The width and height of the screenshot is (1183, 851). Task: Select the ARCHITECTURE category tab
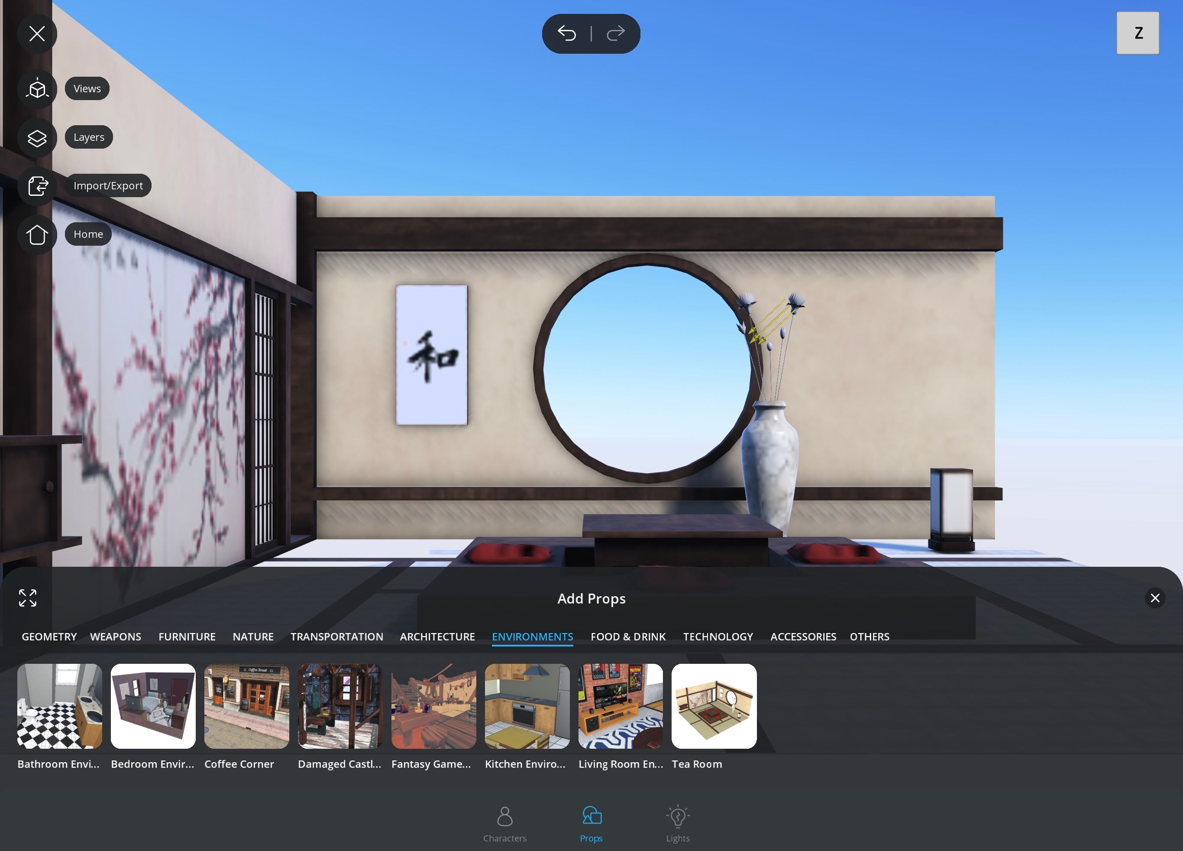(x=437, y=637)
